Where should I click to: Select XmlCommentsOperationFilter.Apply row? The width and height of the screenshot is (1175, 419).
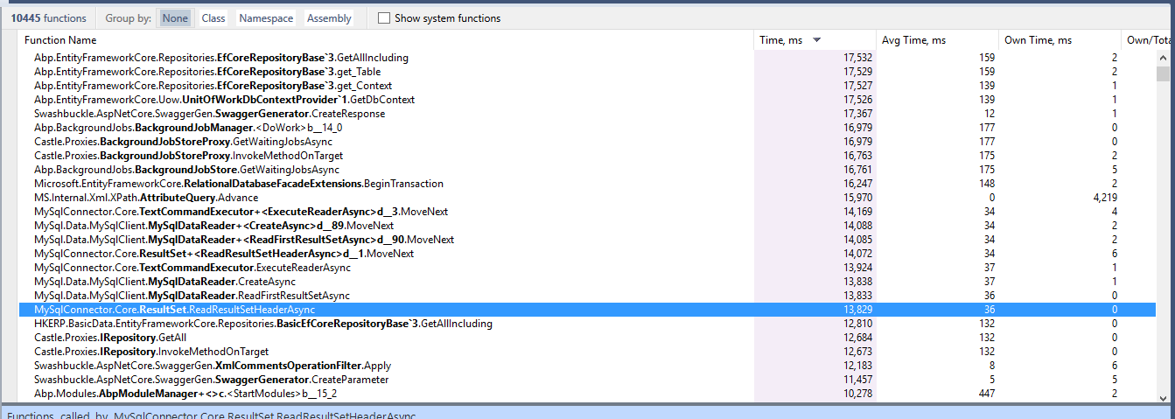(587, 366)
